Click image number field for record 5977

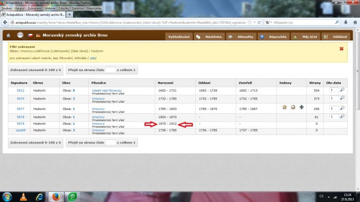pyautogui.click(x=334, y=109)
